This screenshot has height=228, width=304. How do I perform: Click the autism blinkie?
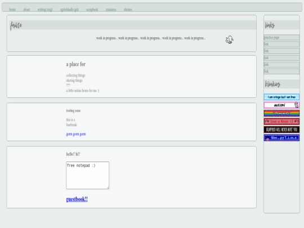tap(281, 105)
